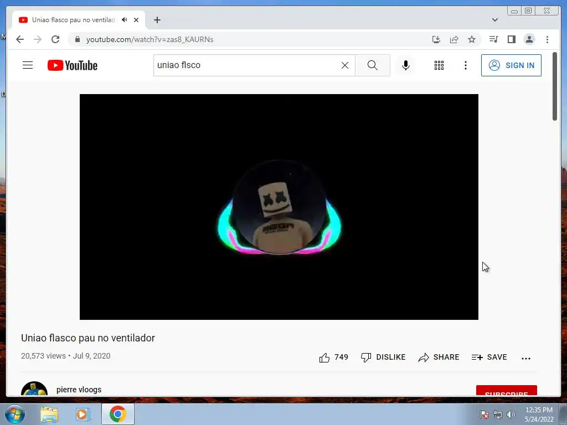Screen dimensions: 567x425
Task: Mute the tab via speaker icon
Action: click(x=125, y=20)
